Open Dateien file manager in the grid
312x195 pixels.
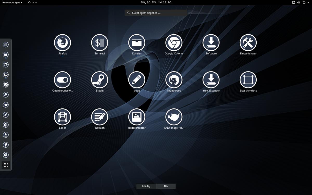[137, 43]
